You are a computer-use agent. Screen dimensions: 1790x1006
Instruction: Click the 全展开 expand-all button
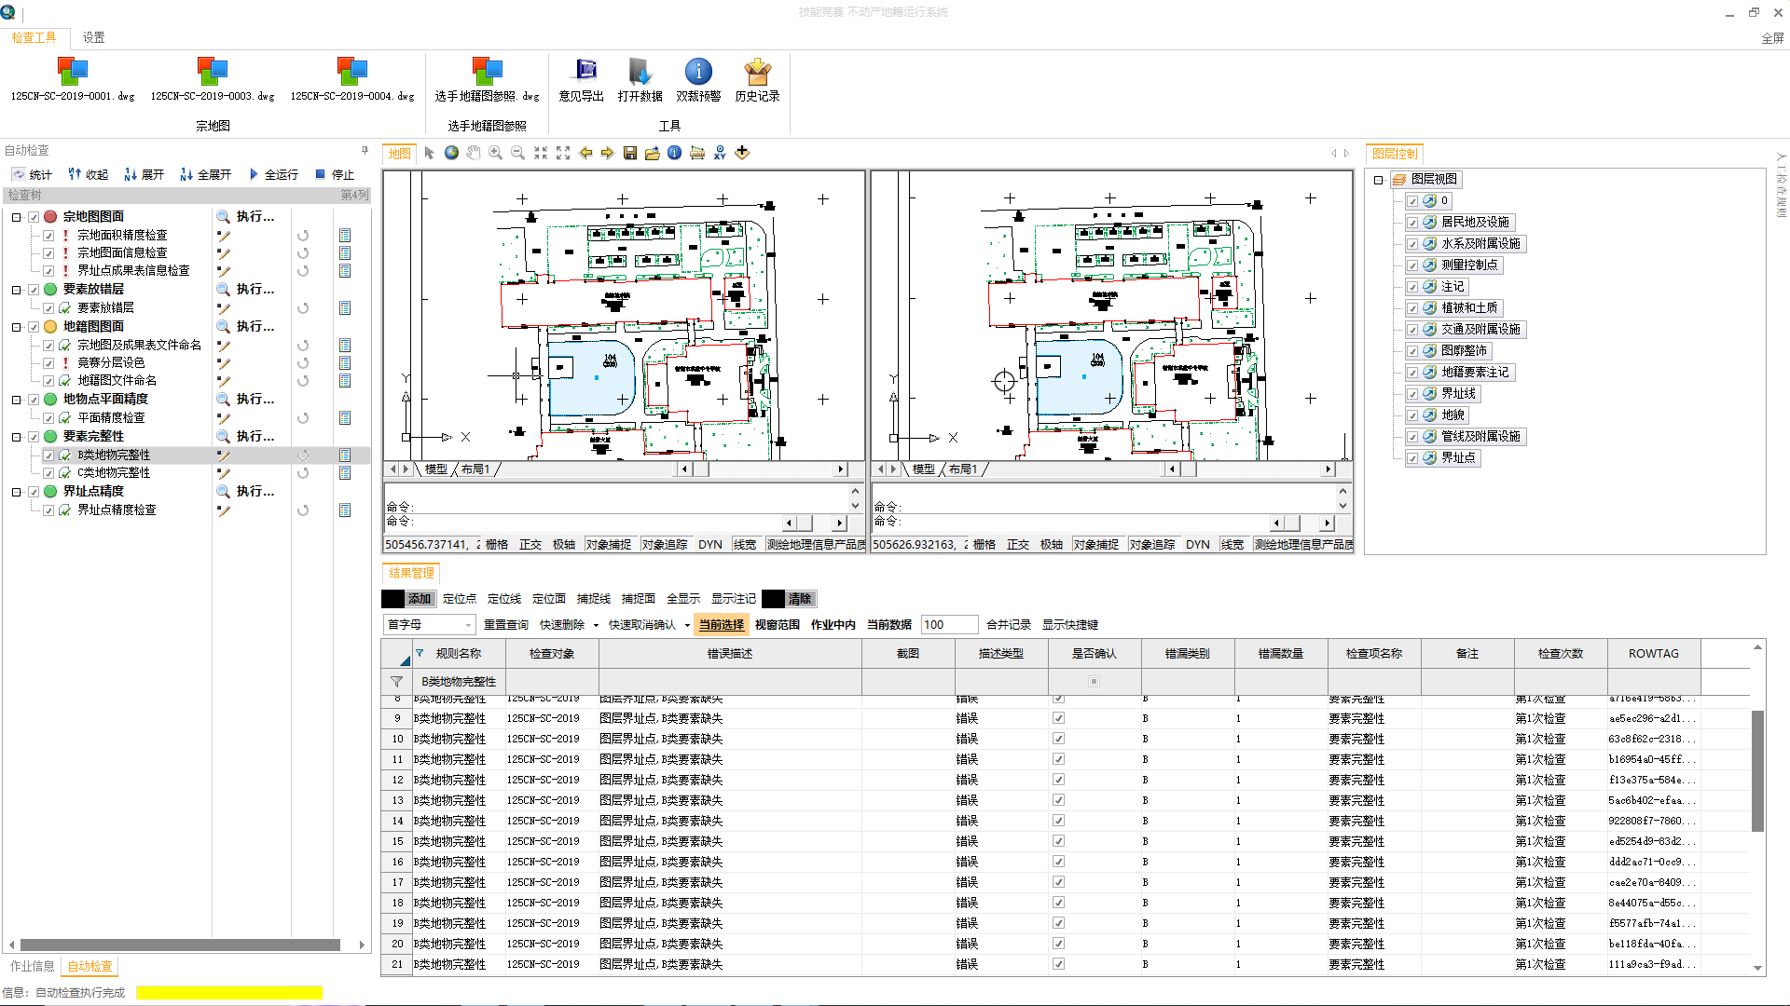(206, 174)
